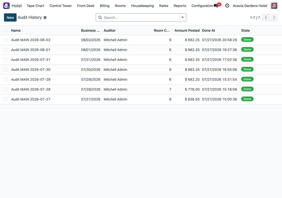Open the Rooms menu
282x198 pixels.
(120, 6)
